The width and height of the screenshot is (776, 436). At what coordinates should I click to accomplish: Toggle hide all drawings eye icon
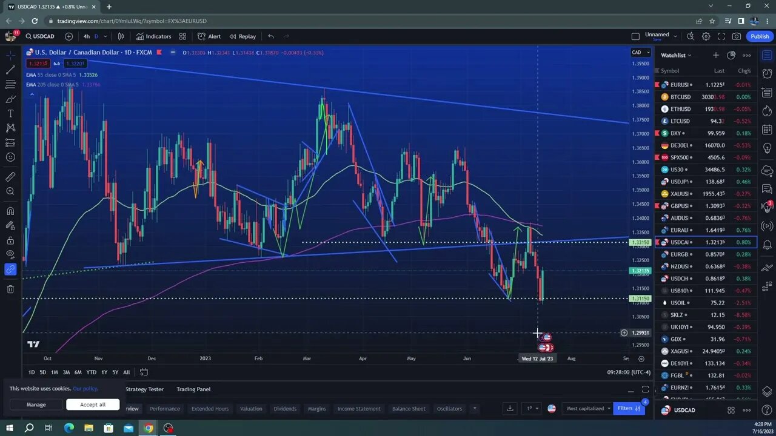tap(10, 254)
